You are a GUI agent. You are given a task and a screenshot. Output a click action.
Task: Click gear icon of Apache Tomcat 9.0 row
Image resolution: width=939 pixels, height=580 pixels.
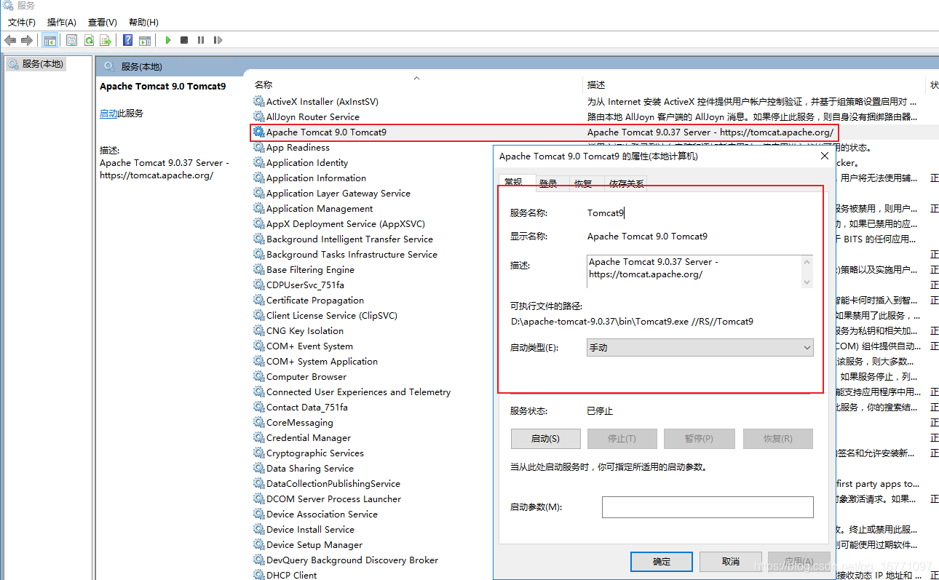[x=259, y=132]
